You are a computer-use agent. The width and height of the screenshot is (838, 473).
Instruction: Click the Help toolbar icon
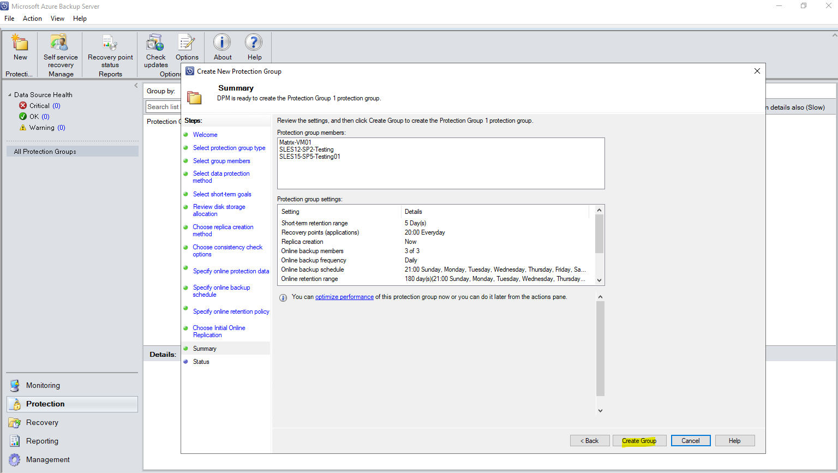click(254, 43)
